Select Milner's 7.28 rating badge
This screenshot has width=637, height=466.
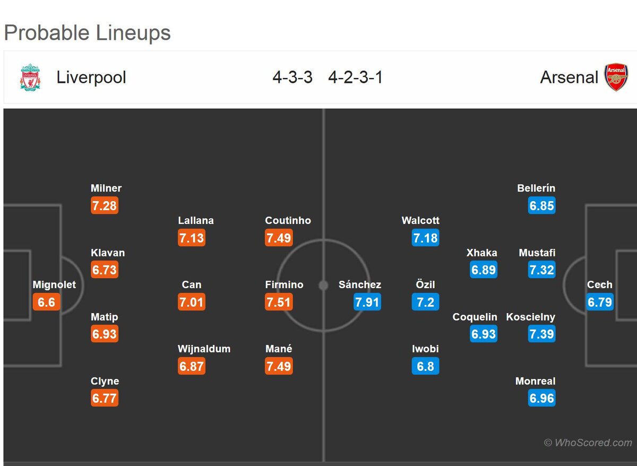[105, 205]
